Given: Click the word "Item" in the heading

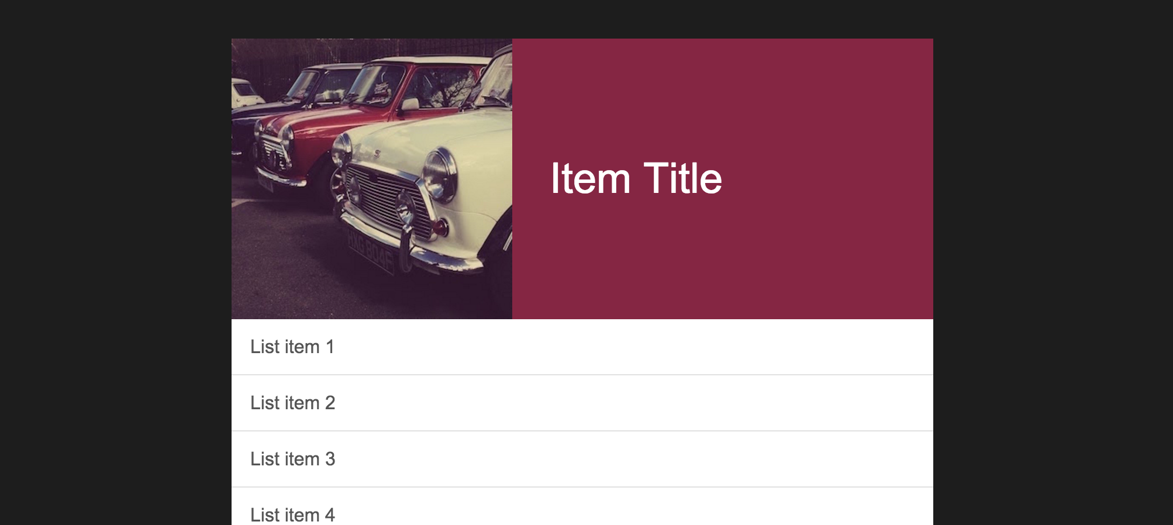Looking at the screenshot, I should 591,179.
